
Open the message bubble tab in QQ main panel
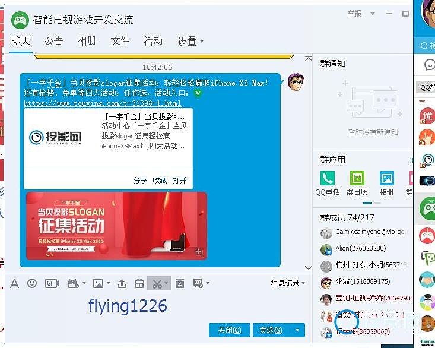(430, 65)
